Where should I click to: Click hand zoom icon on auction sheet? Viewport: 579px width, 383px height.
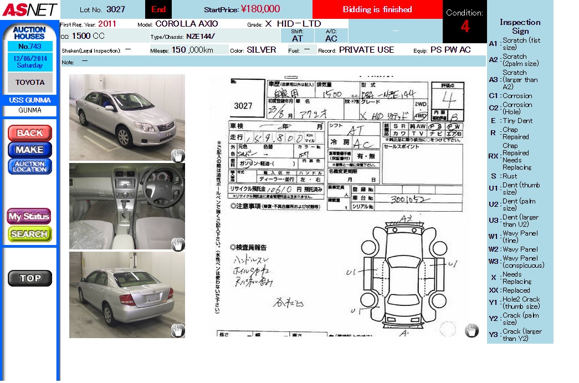point(471,331)
